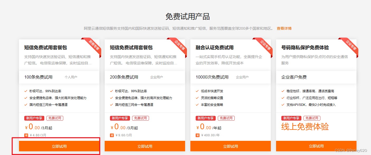
Task: Click the 号码隐私保护免费体验 card title
Action: point(305,48)
